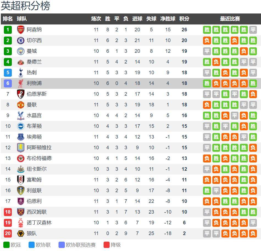
Task: Click the Everton club crest icon
Action: [x=21, y=137]
